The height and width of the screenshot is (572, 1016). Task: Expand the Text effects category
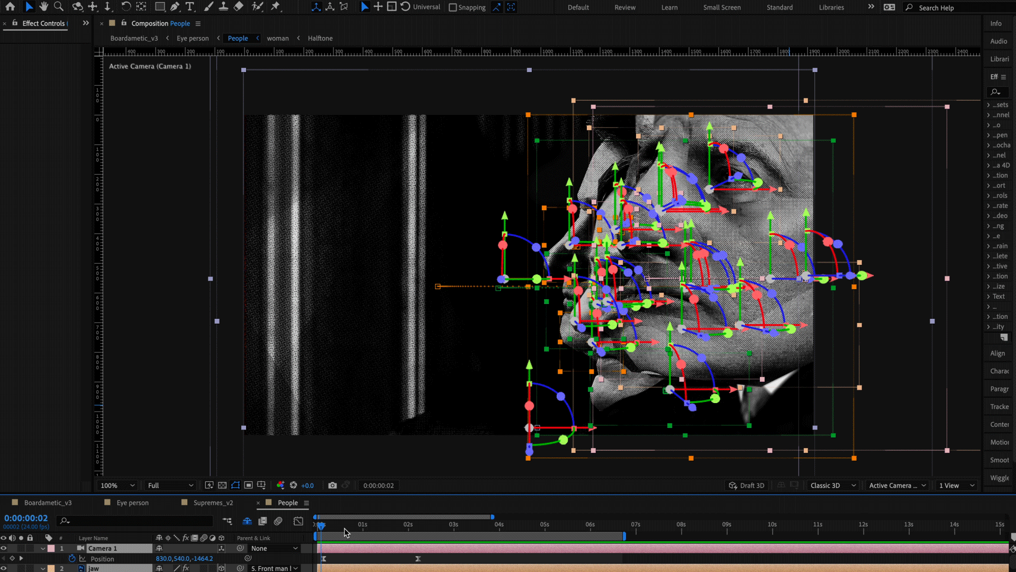(x=988, y=296)
